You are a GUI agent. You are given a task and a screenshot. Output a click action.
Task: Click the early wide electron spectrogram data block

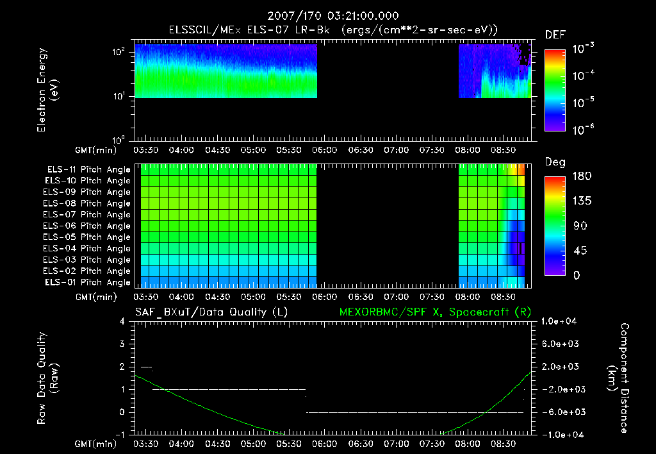pyautogui.click(x=226, y=71)
